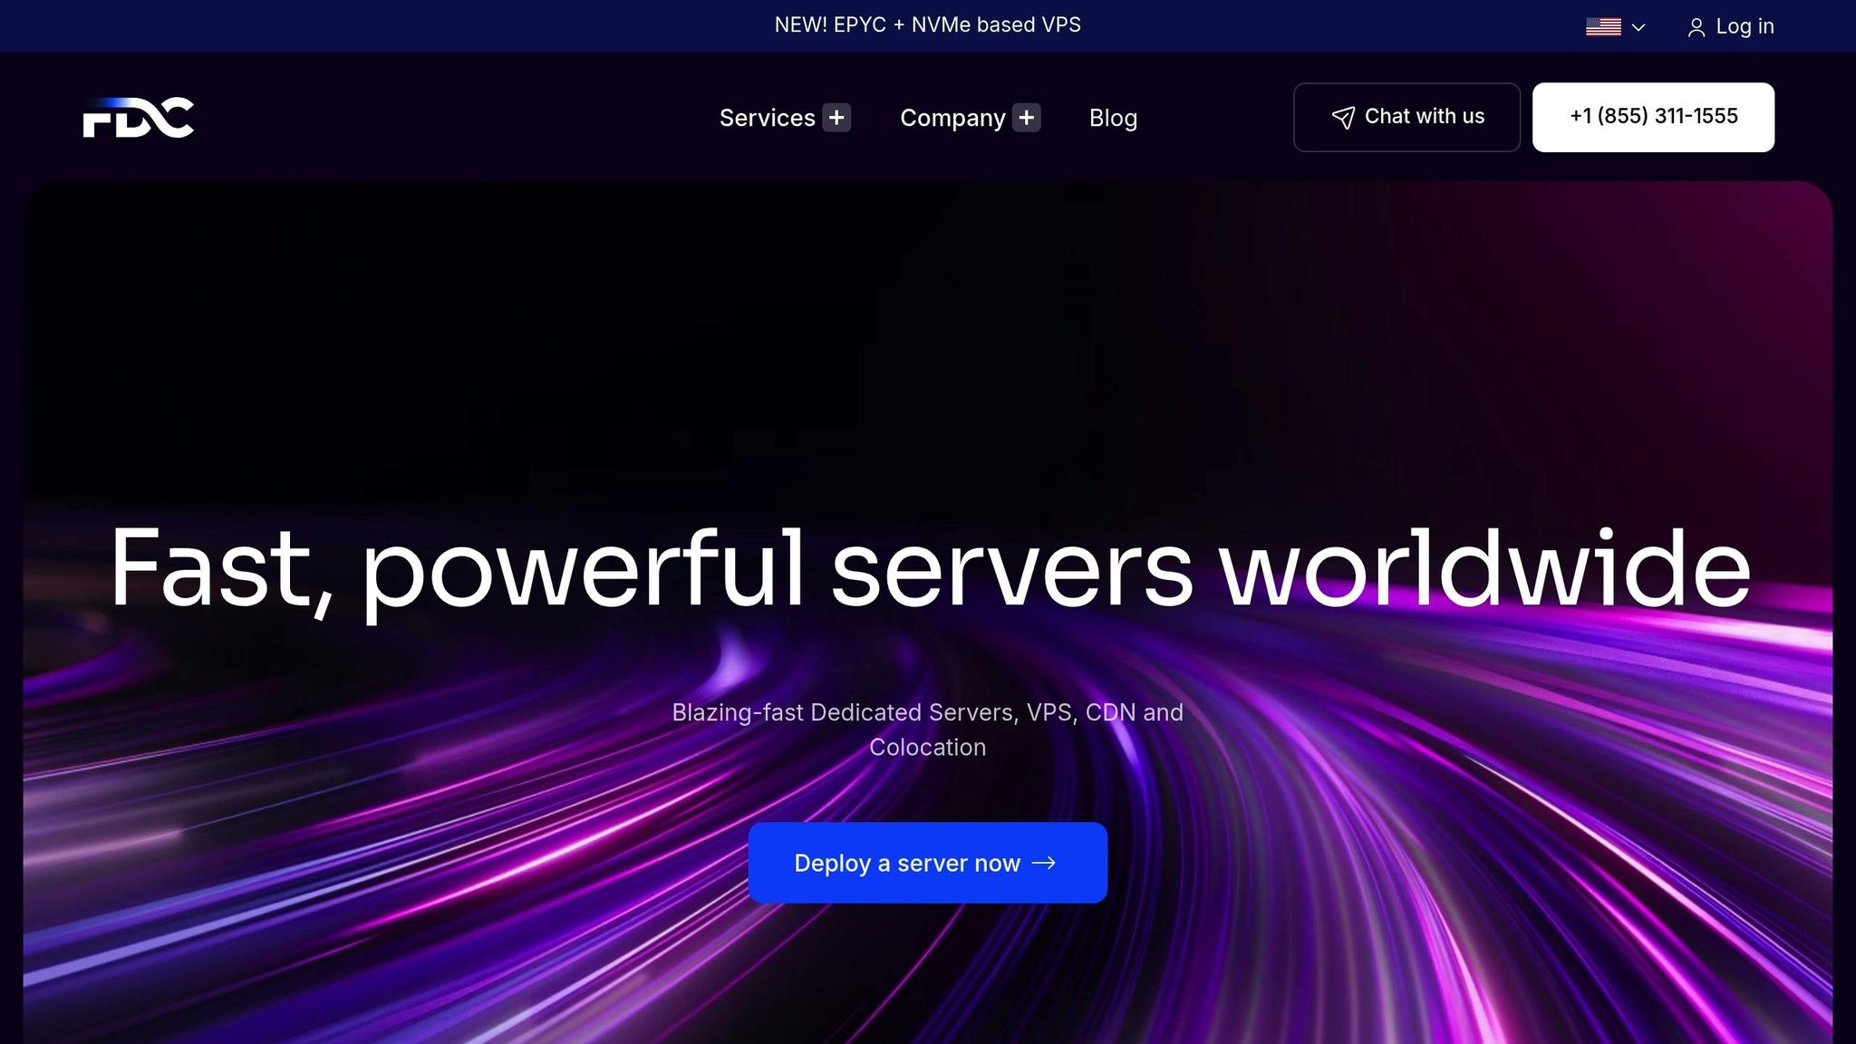This screenshot has height=1044, width=1856.
Task: Click the US flag language icon
Action: pos(1602,27)
